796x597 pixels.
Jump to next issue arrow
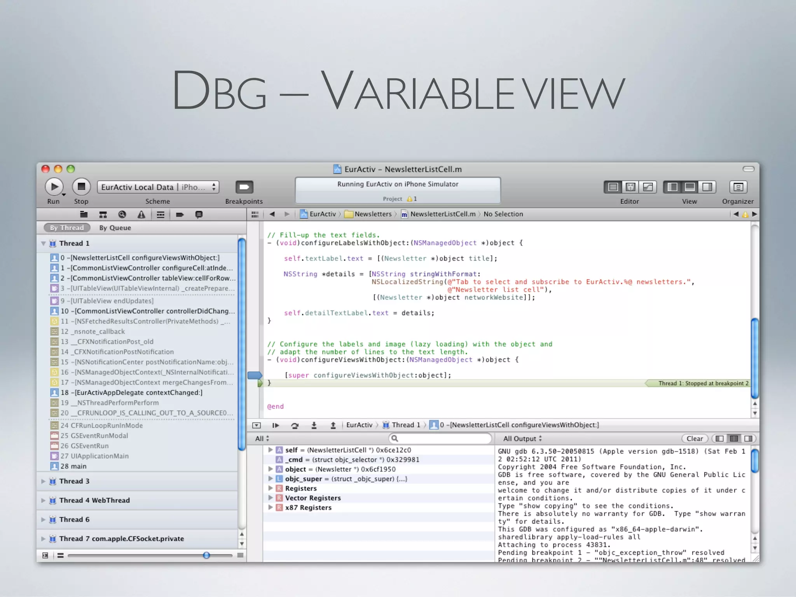pos(754,214)
